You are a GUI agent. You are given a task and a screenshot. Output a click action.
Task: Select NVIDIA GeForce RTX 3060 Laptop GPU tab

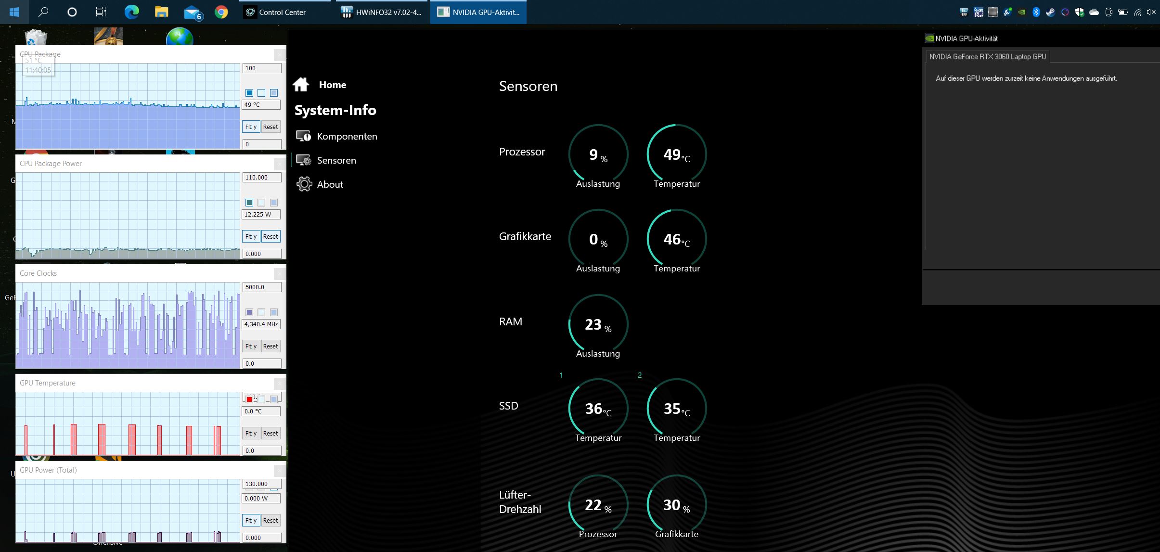click(987, 57)
